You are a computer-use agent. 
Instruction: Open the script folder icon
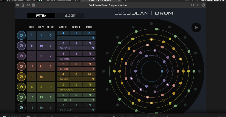coord(18,5)
